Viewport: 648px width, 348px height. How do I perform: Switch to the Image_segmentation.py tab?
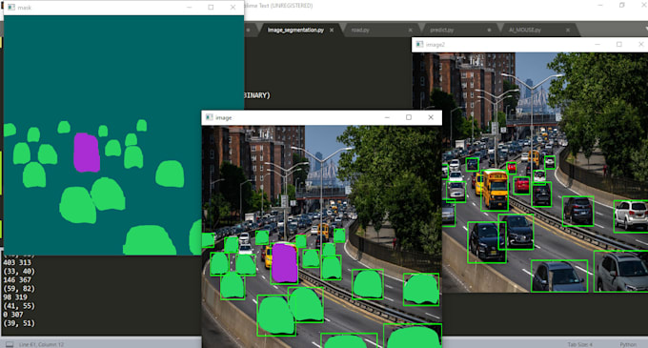tap(295, 31)
